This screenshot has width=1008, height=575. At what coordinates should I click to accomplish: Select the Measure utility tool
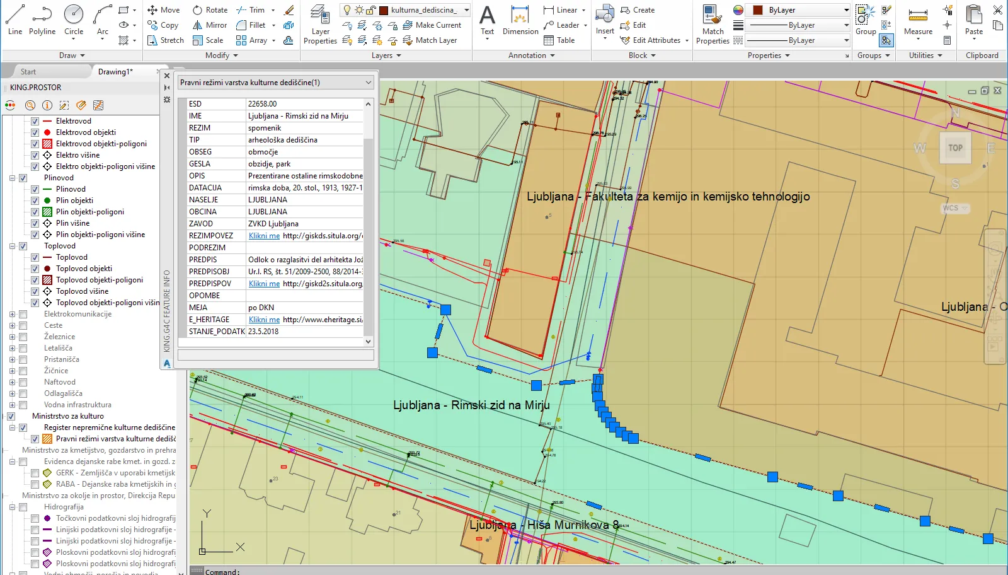[x=918, y=21]
